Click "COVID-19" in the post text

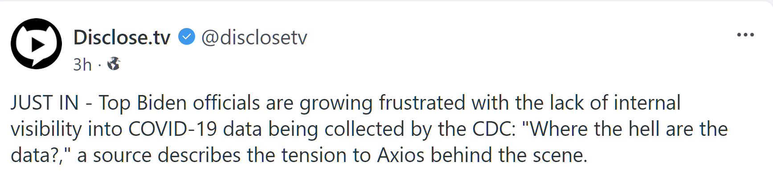pos(172,129)
